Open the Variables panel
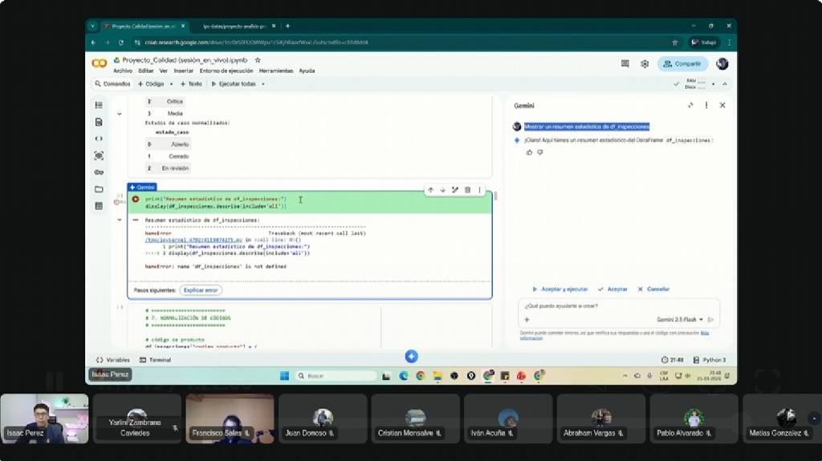 [x=112, y=360]
